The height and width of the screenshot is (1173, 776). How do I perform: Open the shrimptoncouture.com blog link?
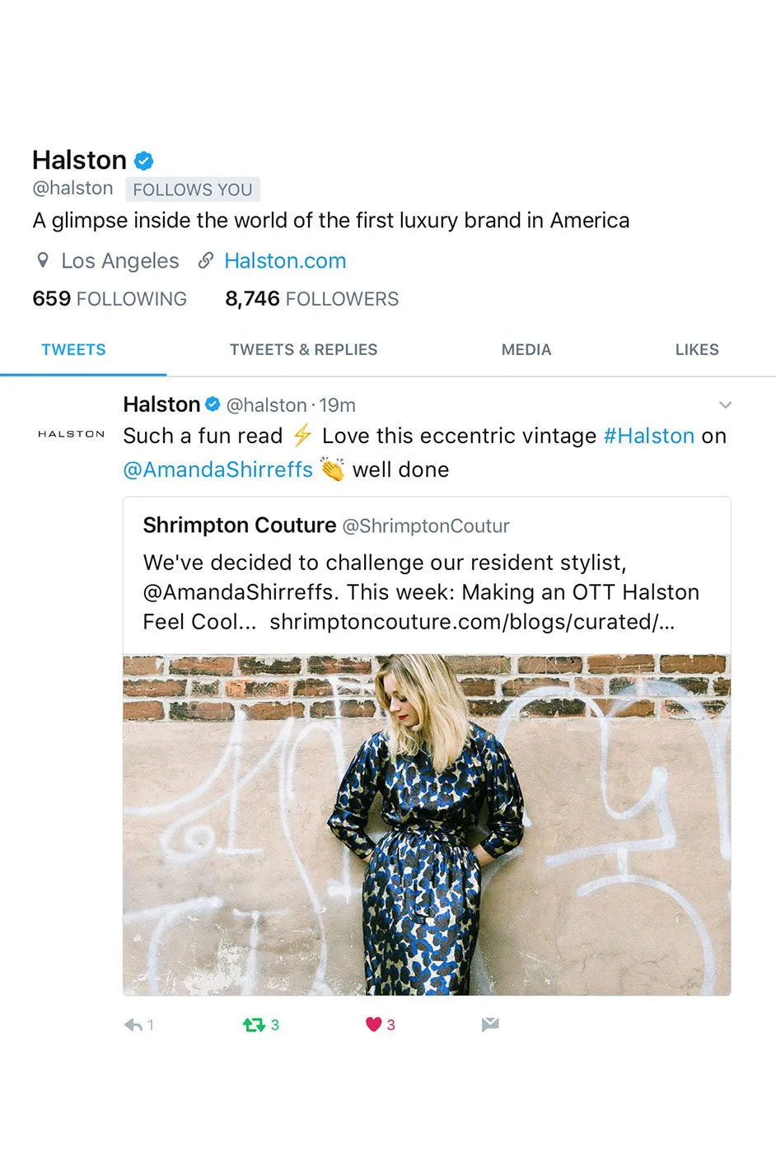tap(472, 622)
